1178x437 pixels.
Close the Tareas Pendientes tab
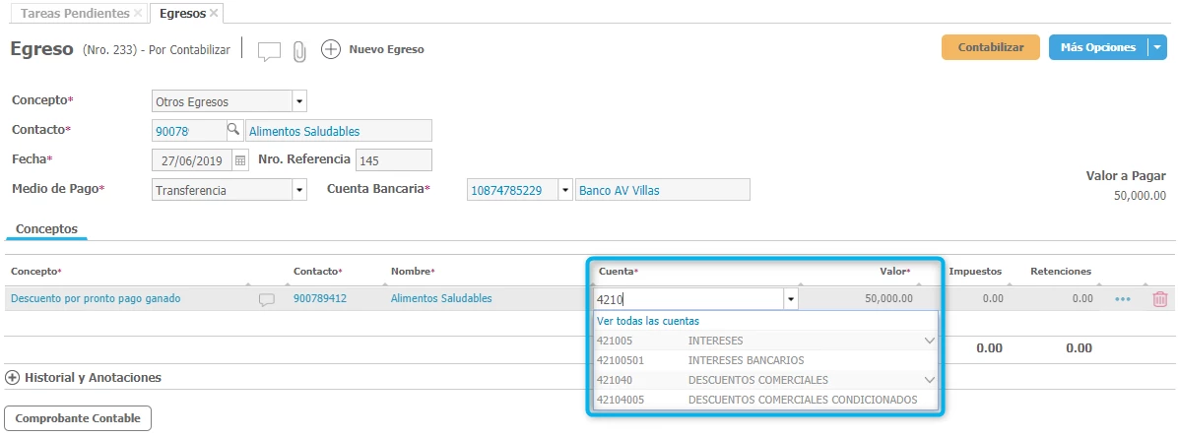138,14
